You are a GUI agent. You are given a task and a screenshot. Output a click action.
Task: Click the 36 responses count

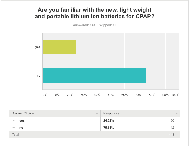[x=172, y=120]
